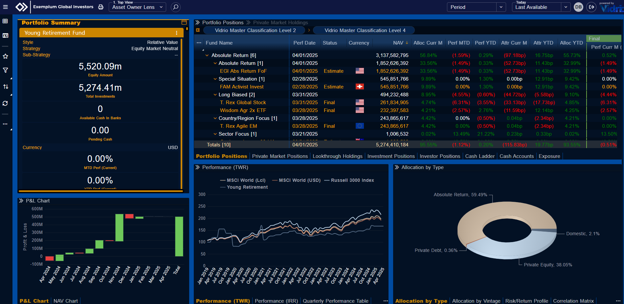624x304 pixels.
Task: Open the Asset Owner Lens view dropdown
Action: click(x=137, y=7)
